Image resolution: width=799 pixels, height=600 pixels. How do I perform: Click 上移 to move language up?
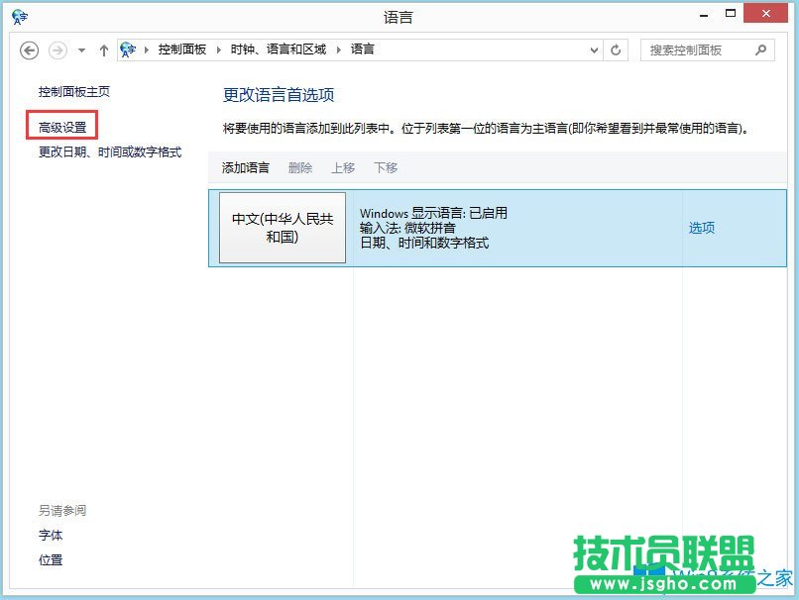click(342, 167)
